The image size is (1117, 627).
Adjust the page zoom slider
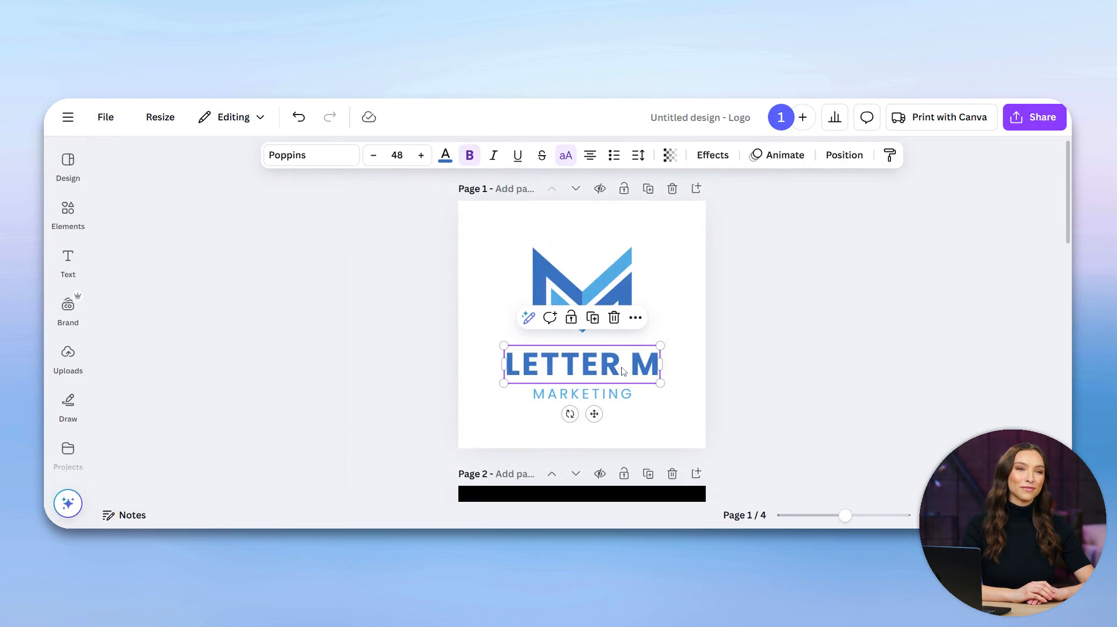[x=844, y=515]
